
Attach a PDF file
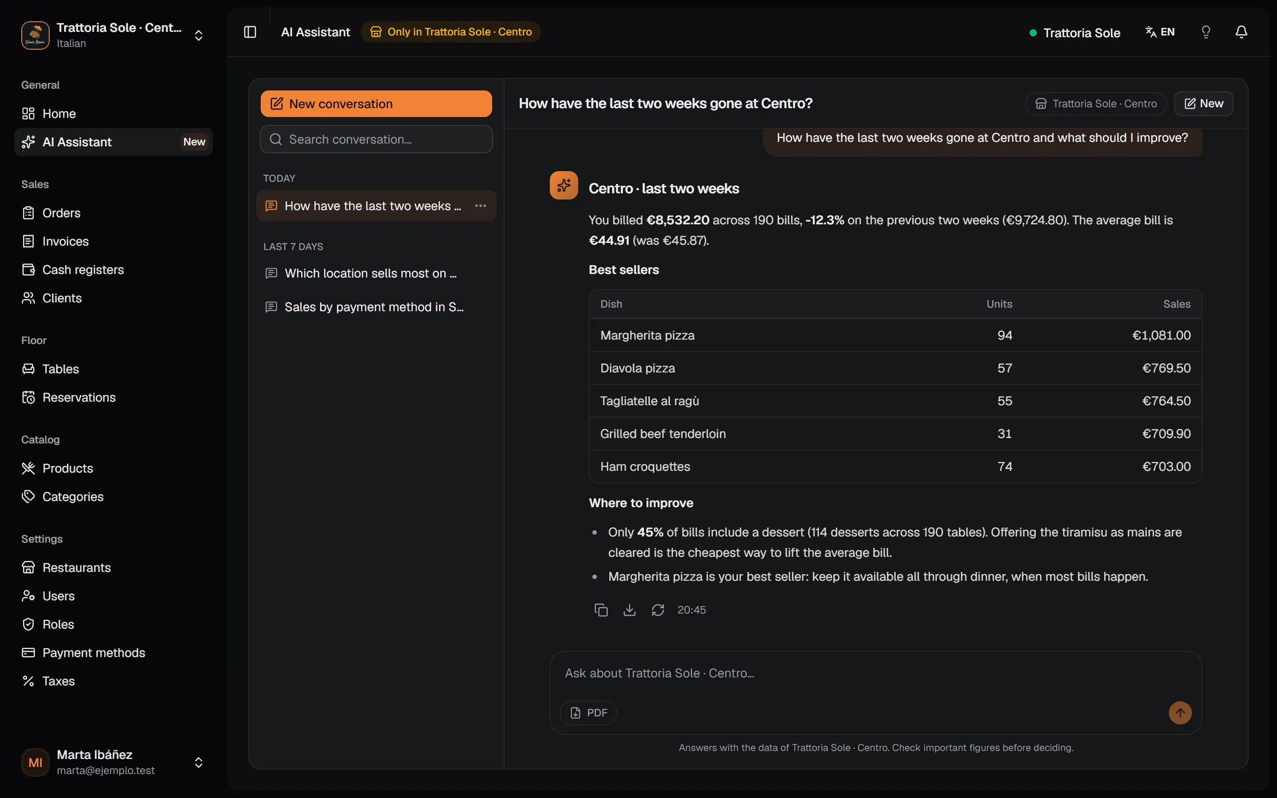(588, 712)
